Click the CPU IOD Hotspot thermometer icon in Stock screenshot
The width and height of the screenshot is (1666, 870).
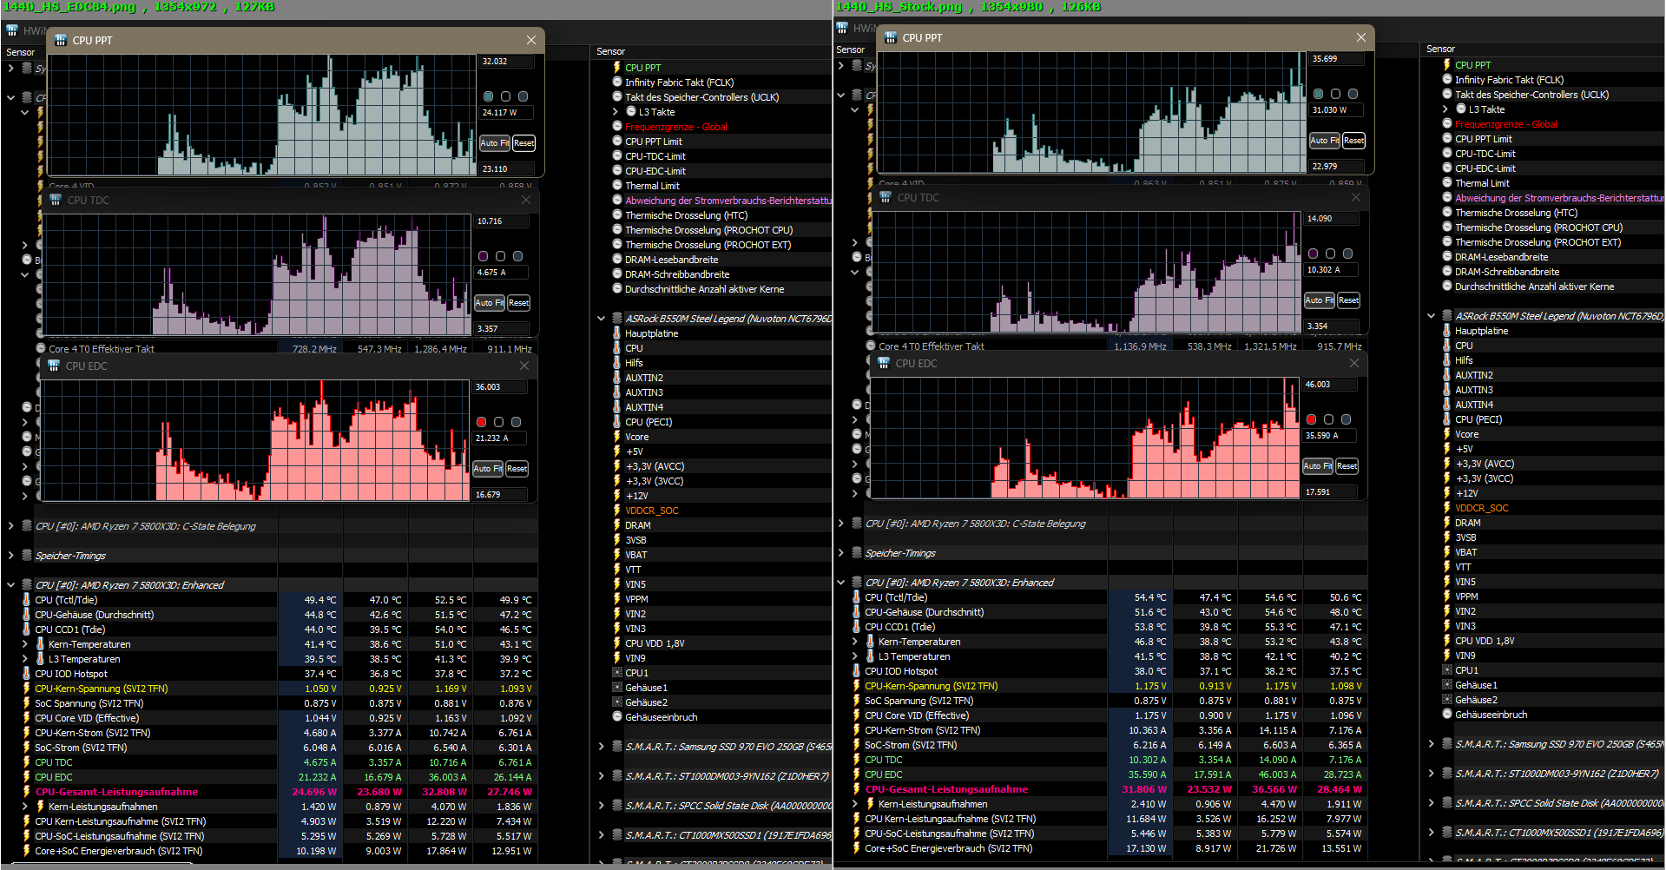point(857,671)
